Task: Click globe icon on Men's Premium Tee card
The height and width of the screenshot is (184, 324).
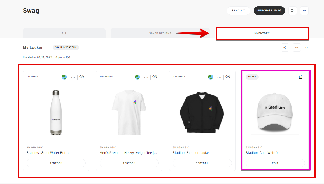Action: click(x=137, y=77)
